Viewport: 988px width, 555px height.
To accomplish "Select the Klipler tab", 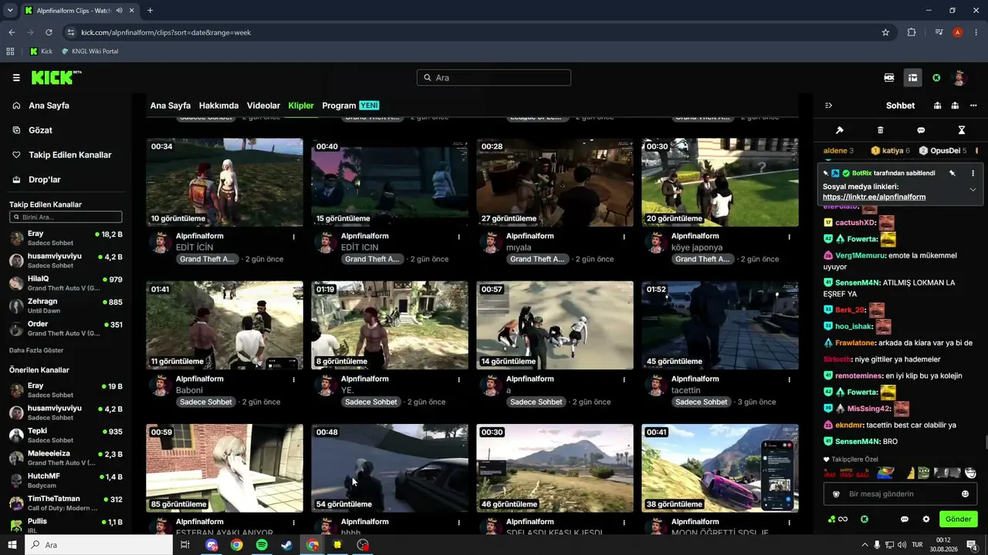I will 301,106.
